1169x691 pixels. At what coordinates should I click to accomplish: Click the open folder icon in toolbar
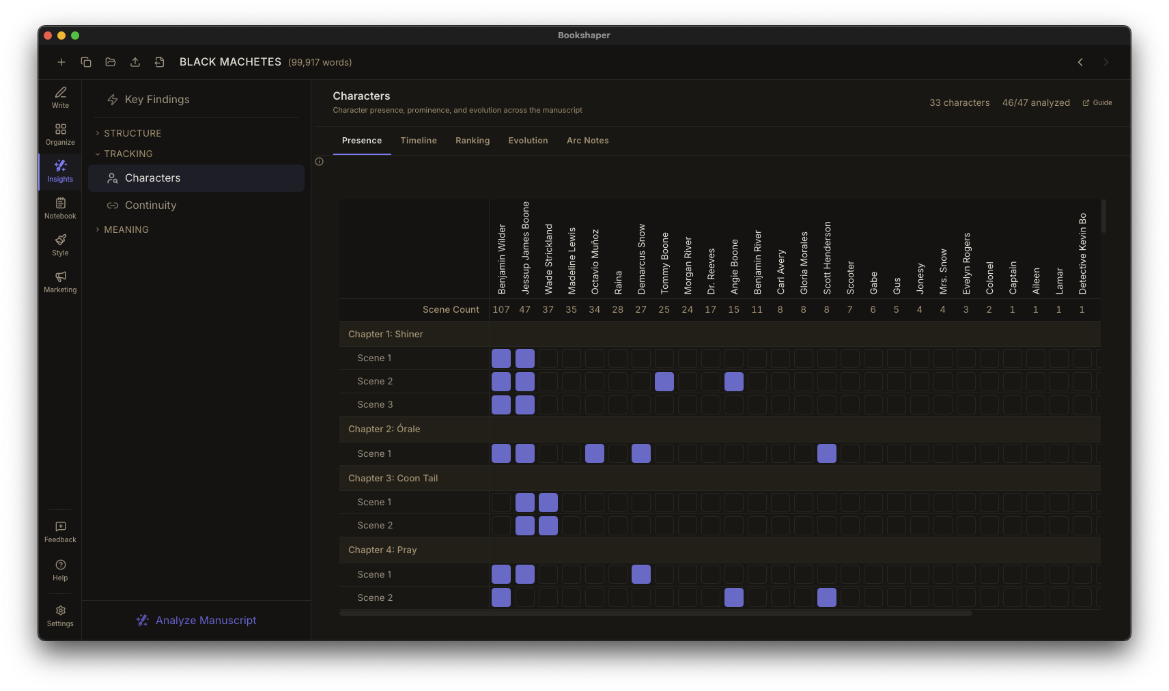pyautogui.click(x=111, y=62)
